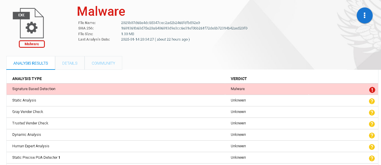381x165 pixels.
Task: Switch to the Details tab
Action: coord(70,63)
